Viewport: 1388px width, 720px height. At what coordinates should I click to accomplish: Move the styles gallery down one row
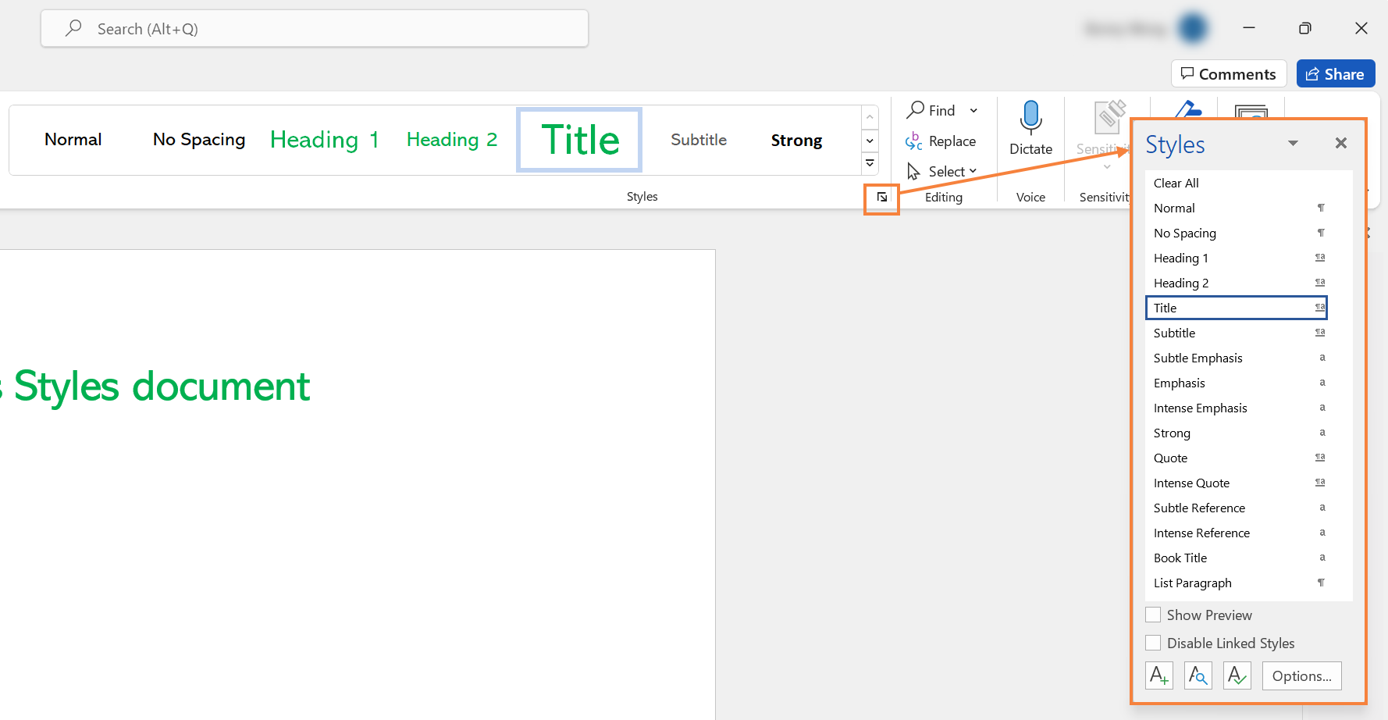coord(870,141)
